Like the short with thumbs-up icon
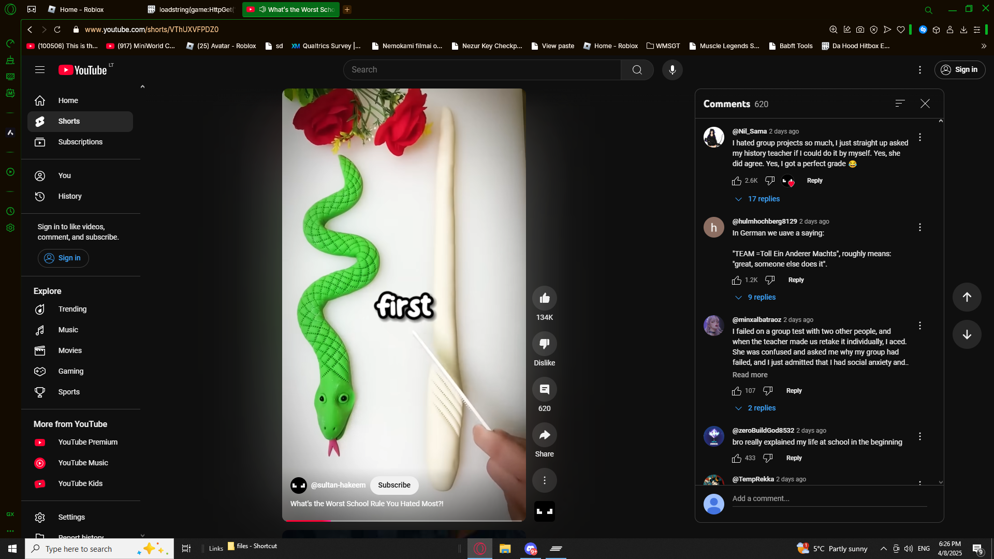994x559 pixels. pyautogui.click(x=544, y=298)
